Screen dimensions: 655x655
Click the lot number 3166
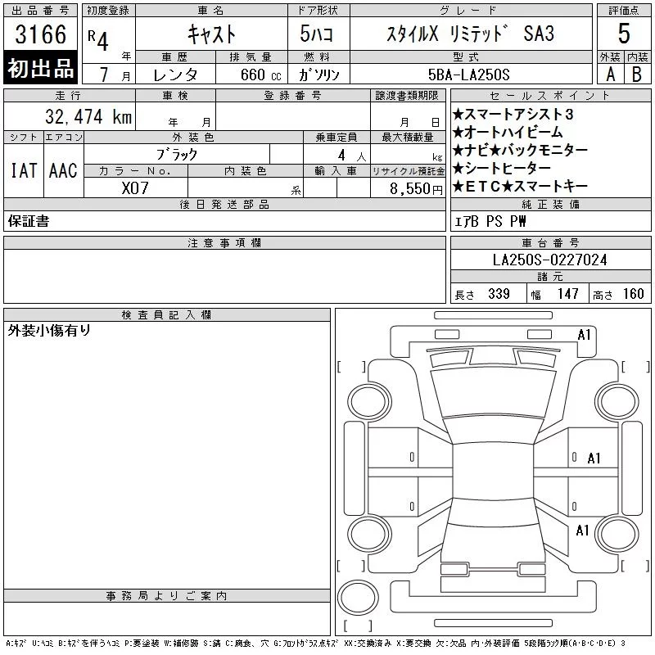pyautogui.click(x=40, y=34)
